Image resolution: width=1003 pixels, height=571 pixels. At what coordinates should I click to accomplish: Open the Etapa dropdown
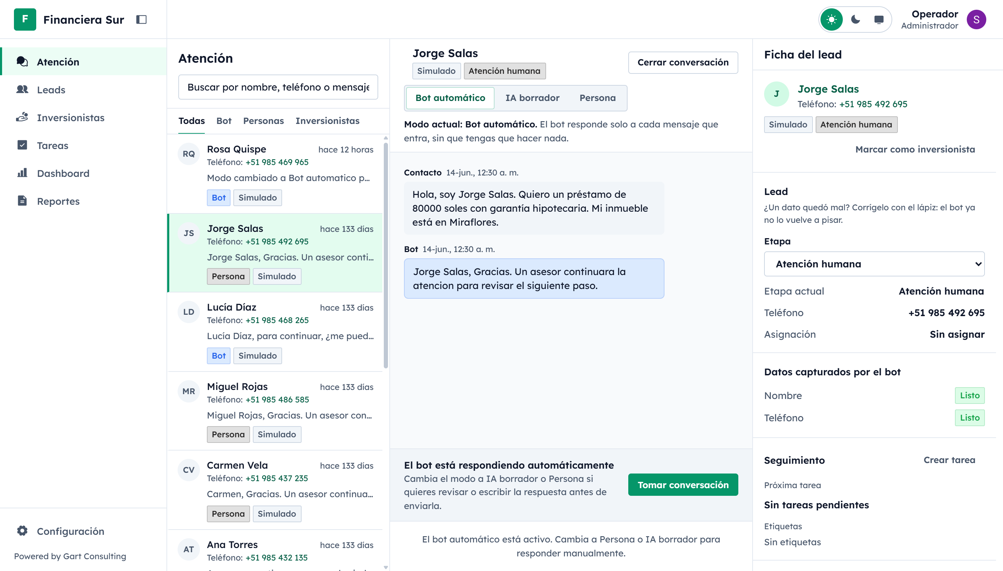pos(874,264)
